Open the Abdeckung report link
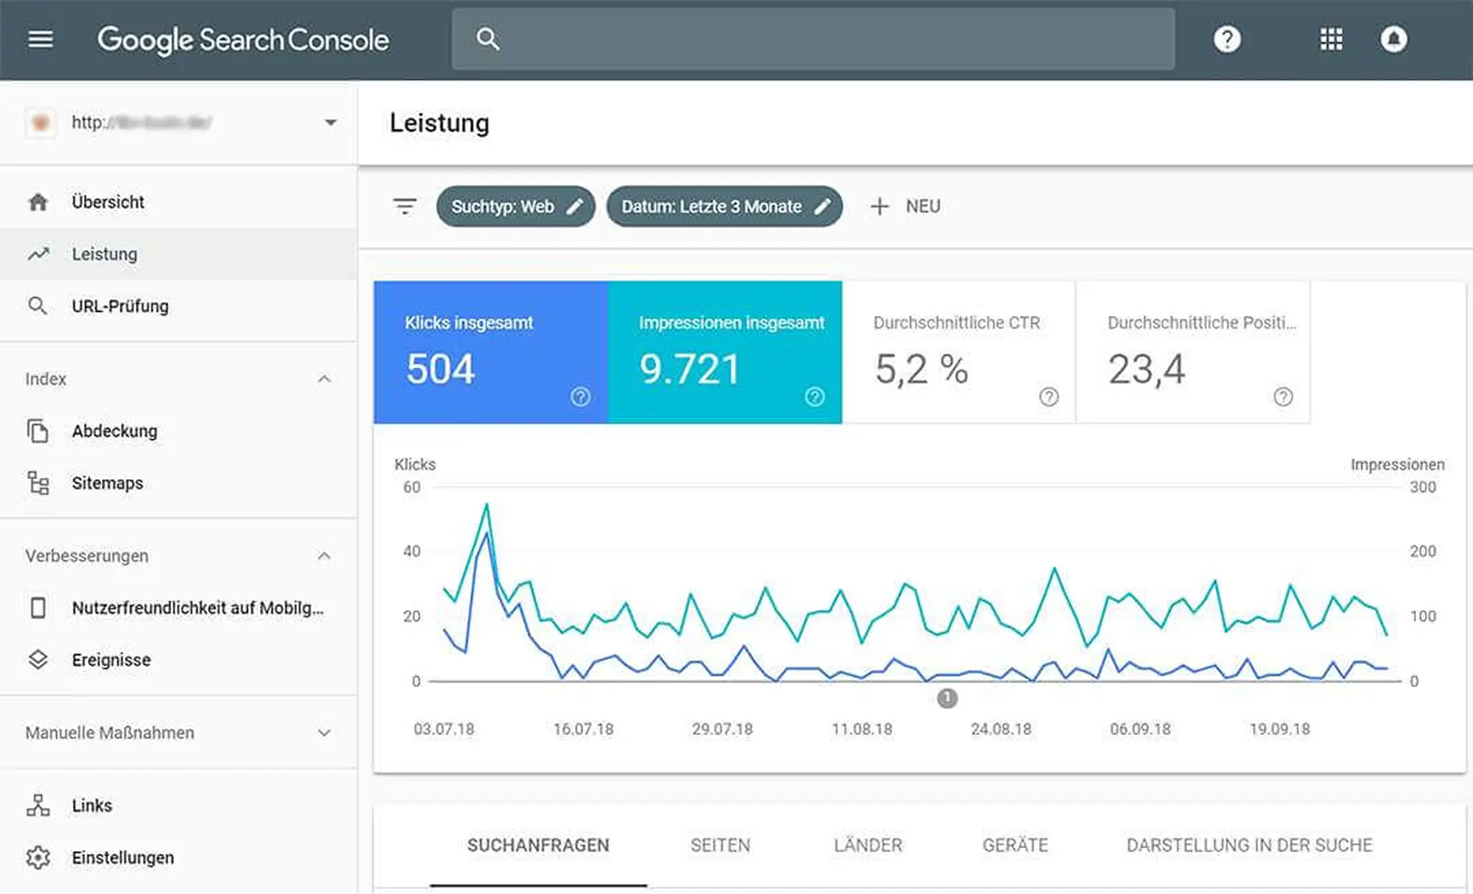The height and width of the screenshot is (894, 1473). coord(178,431)
